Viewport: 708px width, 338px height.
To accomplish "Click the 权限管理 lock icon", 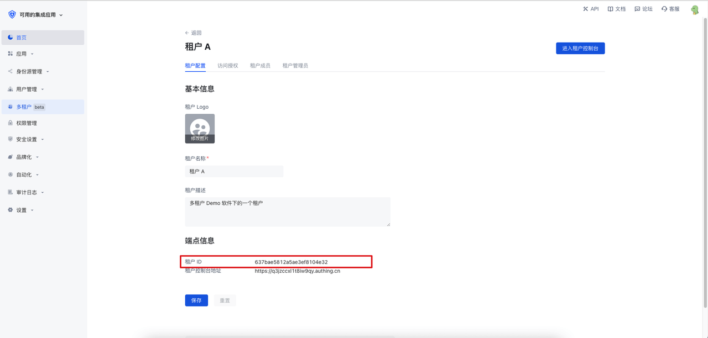I will (x=11, y=123).
